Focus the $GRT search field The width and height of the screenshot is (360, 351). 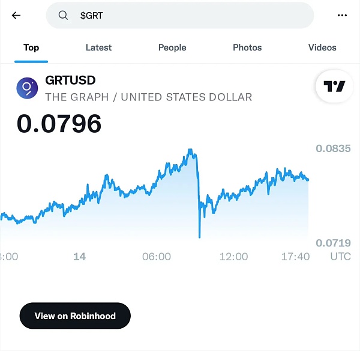coord(180,16)
